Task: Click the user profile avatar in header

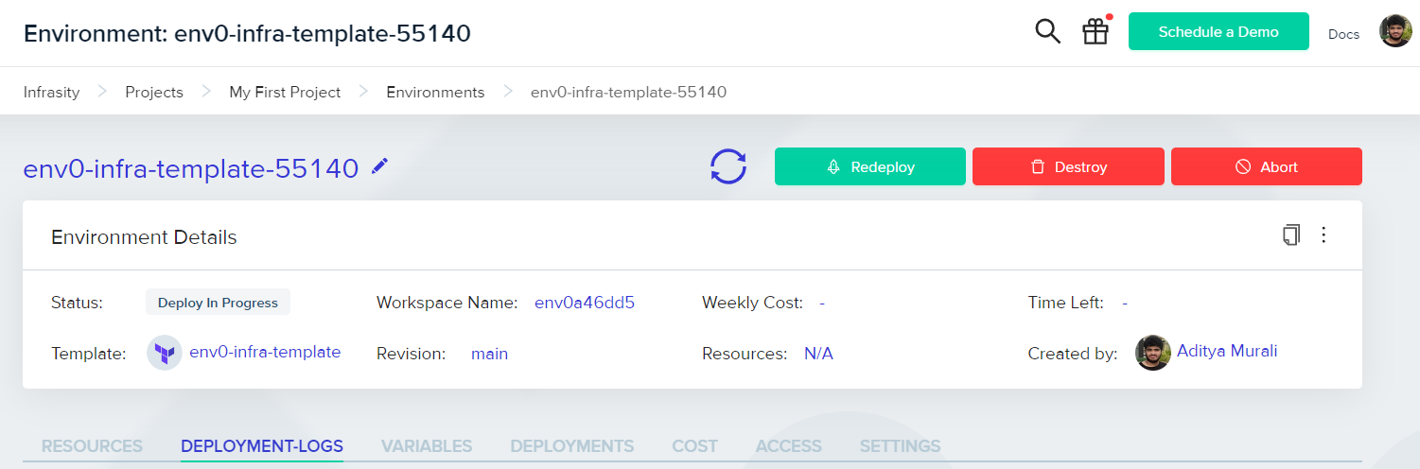Action: tap(1395, 31)
